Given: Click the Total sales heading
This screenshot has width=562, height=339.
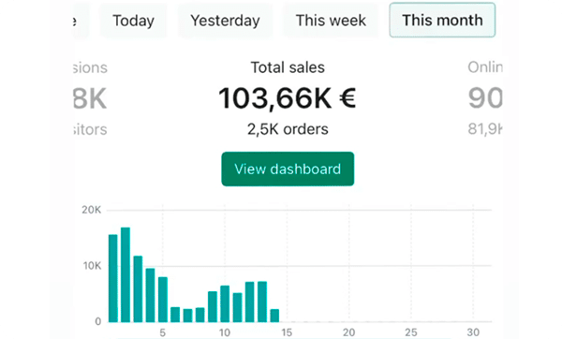Looking at the screenshot, I should (x=288, y=67).
